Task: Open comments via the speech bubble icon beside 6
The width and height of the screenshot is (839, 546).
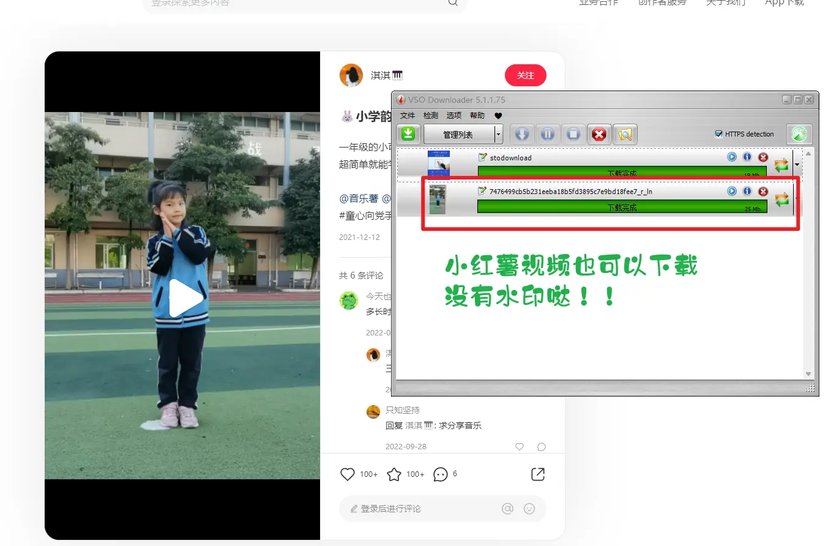Action: click(x=441, y=474)
